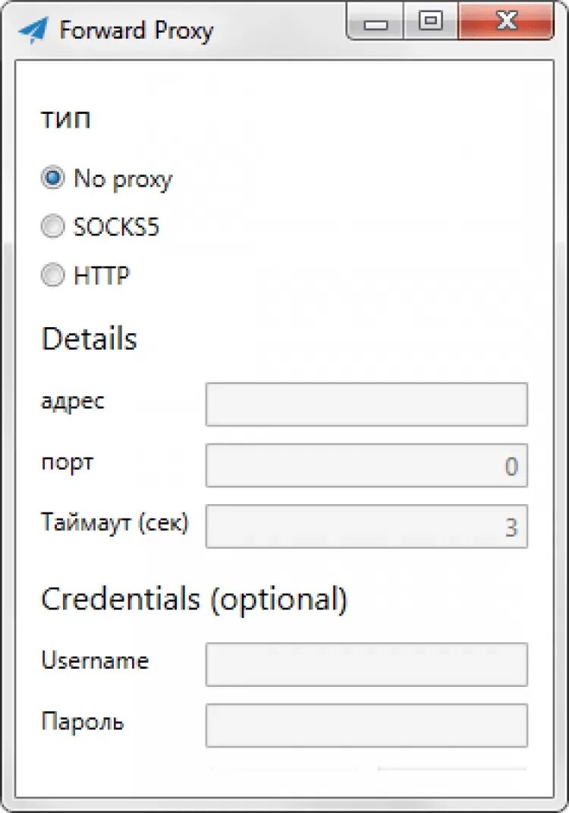Choose the SOCKS5 proxy type

pyautogui.click(x=52, y=227)
